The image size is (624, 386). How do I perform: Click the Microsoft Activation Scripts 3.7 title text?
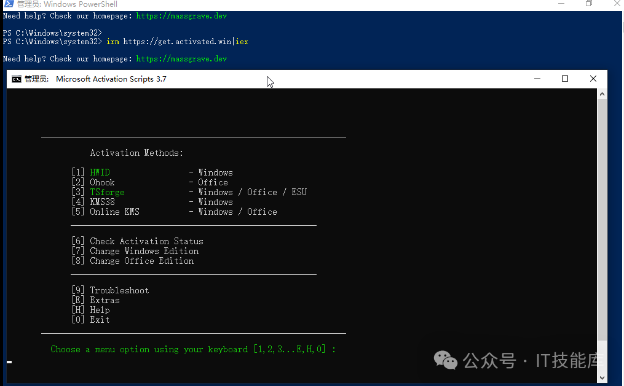click(111, 79)
